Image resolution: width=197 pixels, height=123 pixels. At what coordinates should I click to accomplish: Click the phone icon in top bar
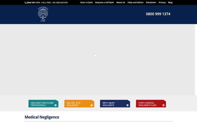click(25, 3)
